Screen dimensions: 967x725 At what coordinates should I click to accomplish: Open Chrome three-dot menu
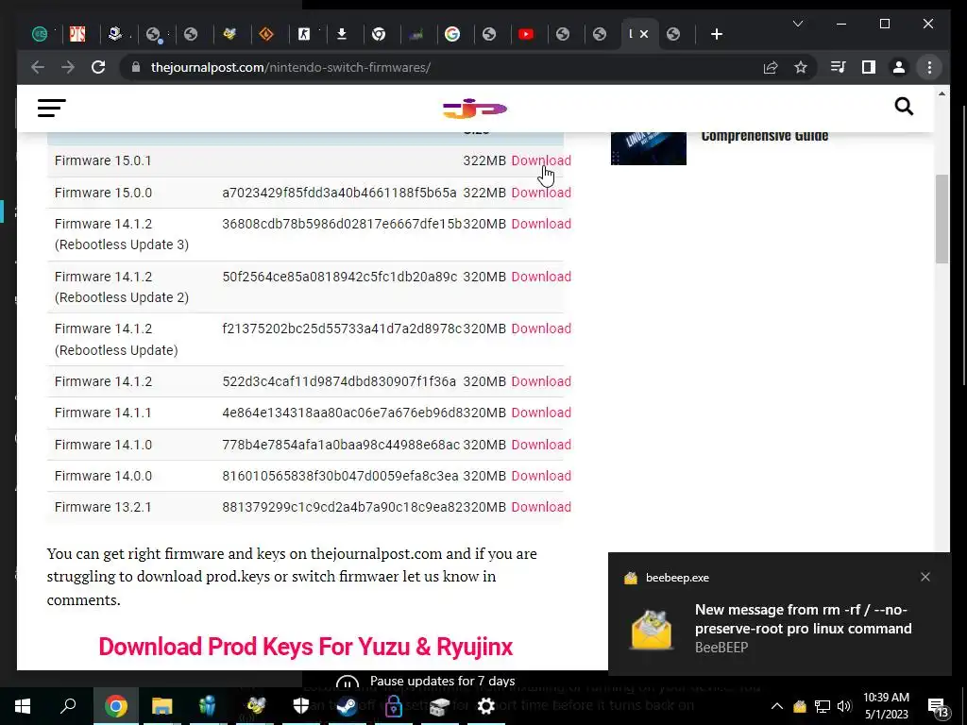[929, 67]
